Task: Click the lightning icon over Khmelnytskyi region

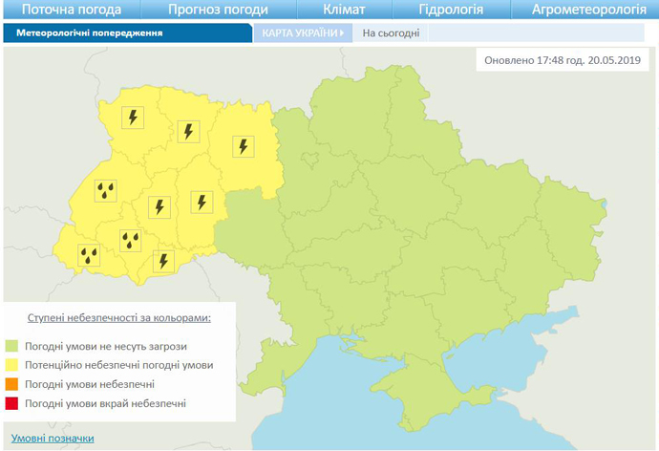Action: coord(201,202)
